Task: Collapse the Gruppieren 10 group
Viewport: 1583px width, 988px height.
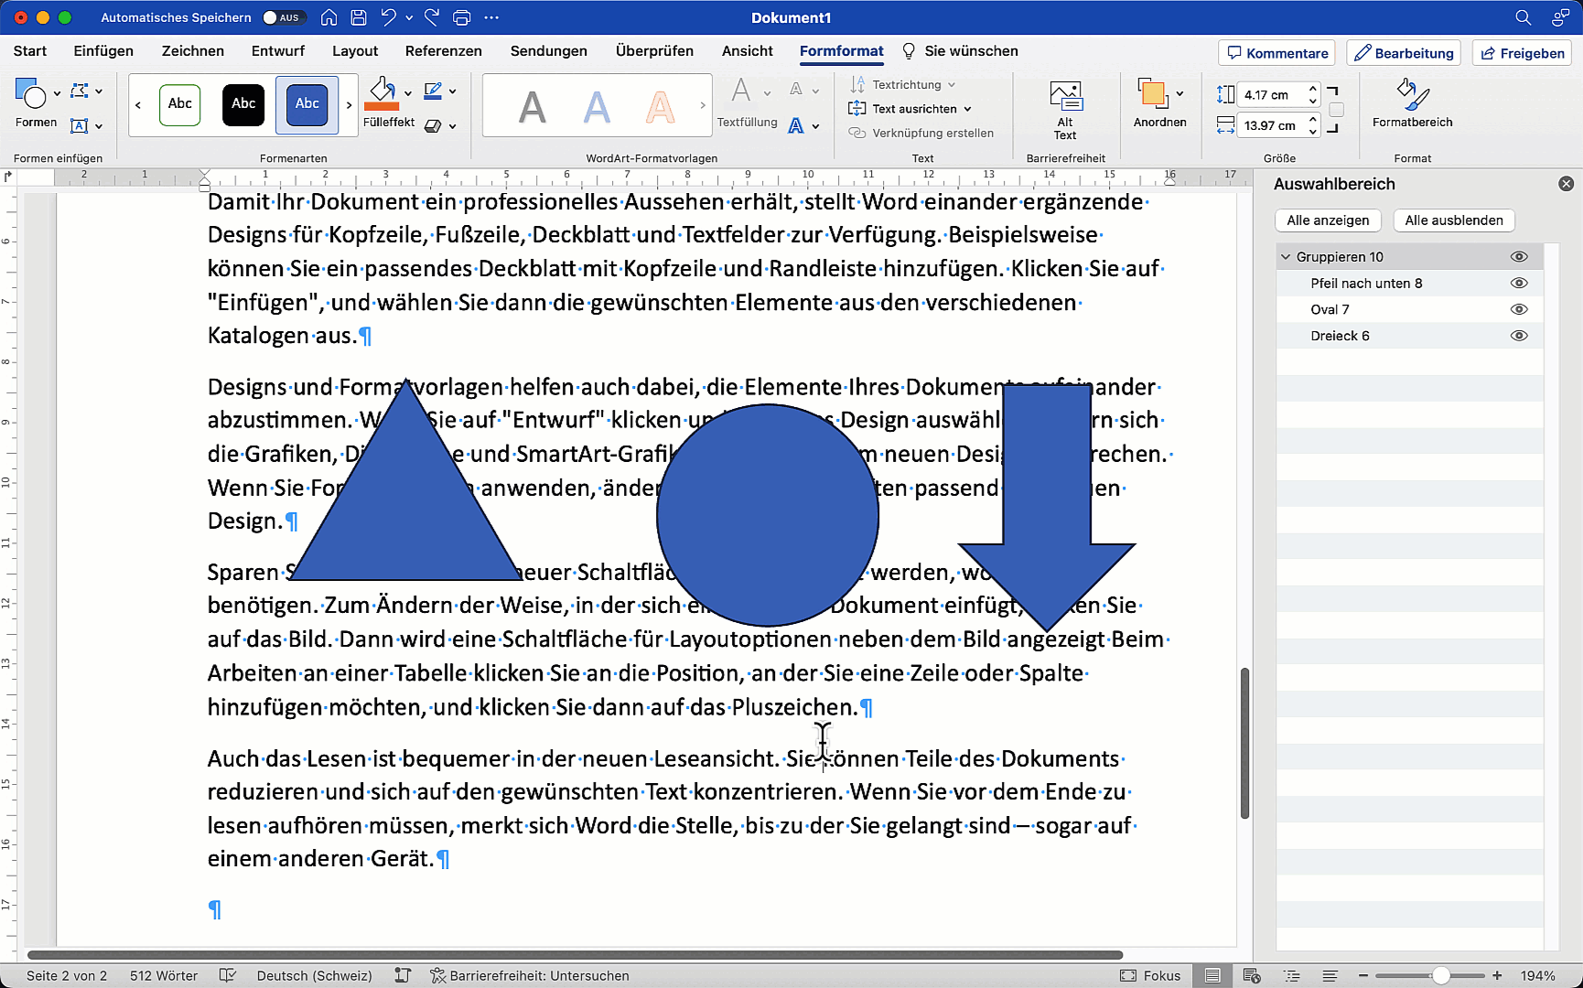Action: coord(1287,257)
